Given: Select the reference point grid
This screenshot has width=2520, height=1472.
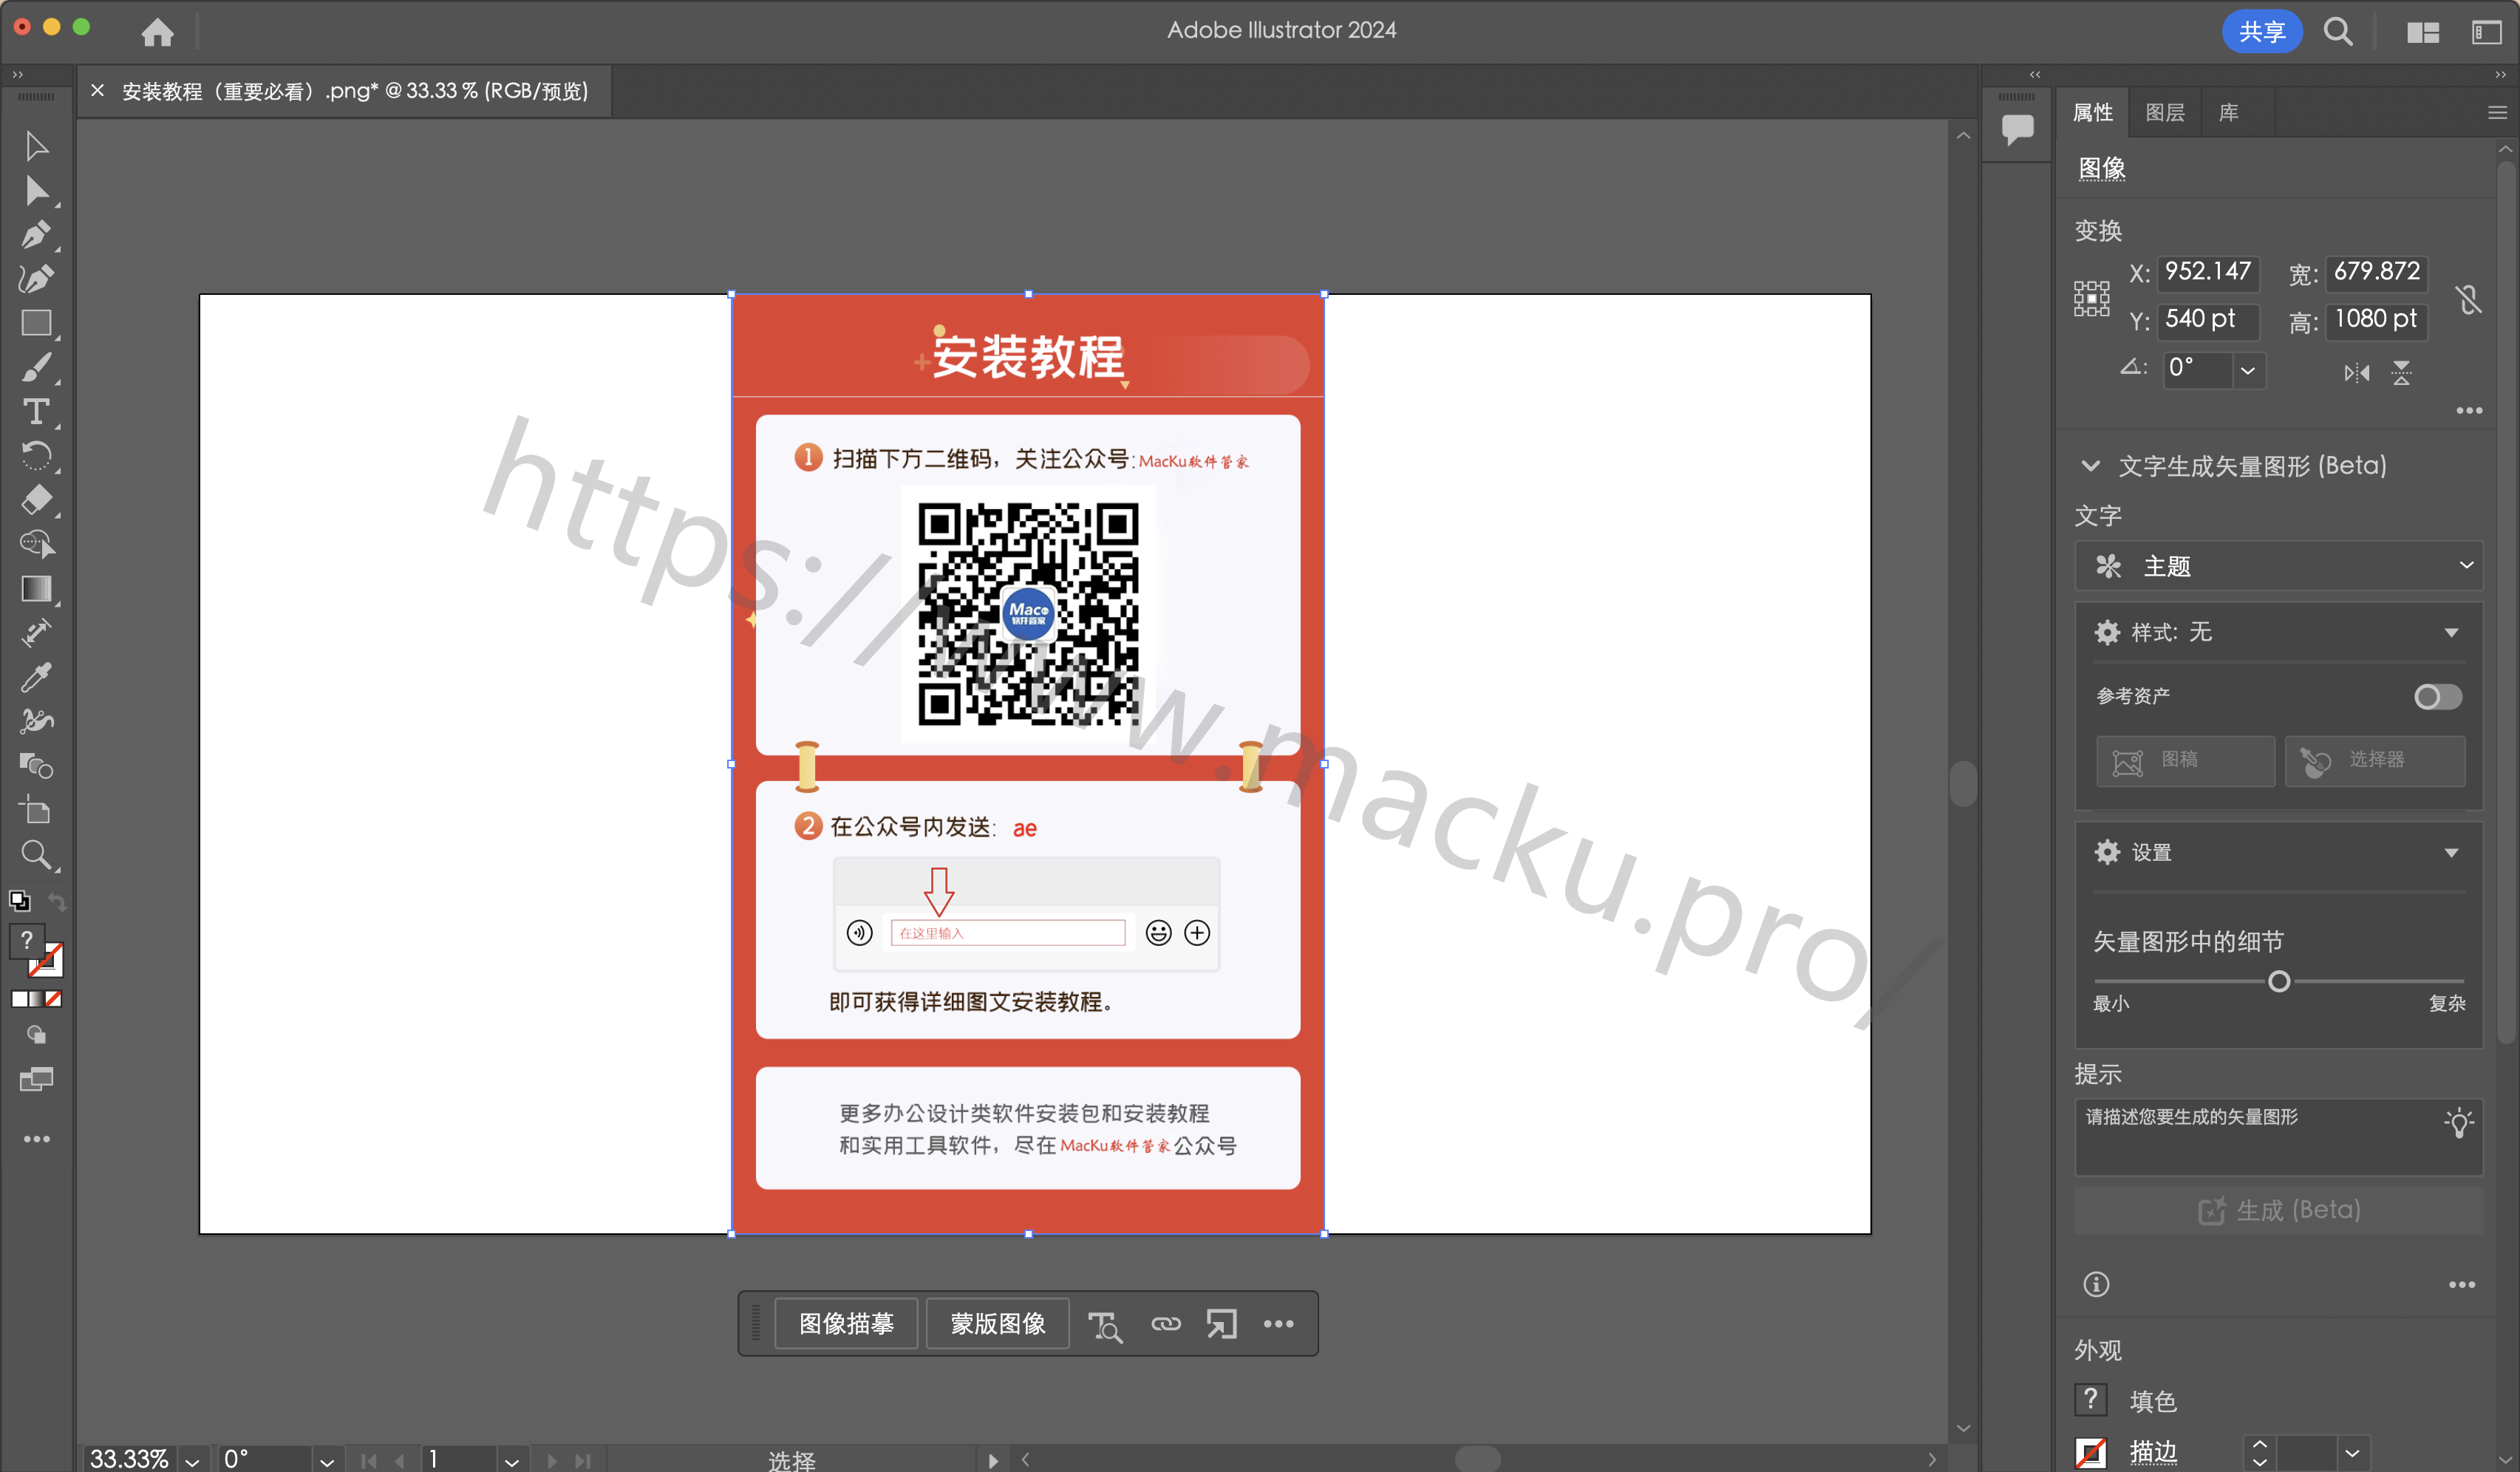Looking at the screenshot, I should click(2091, 298).
